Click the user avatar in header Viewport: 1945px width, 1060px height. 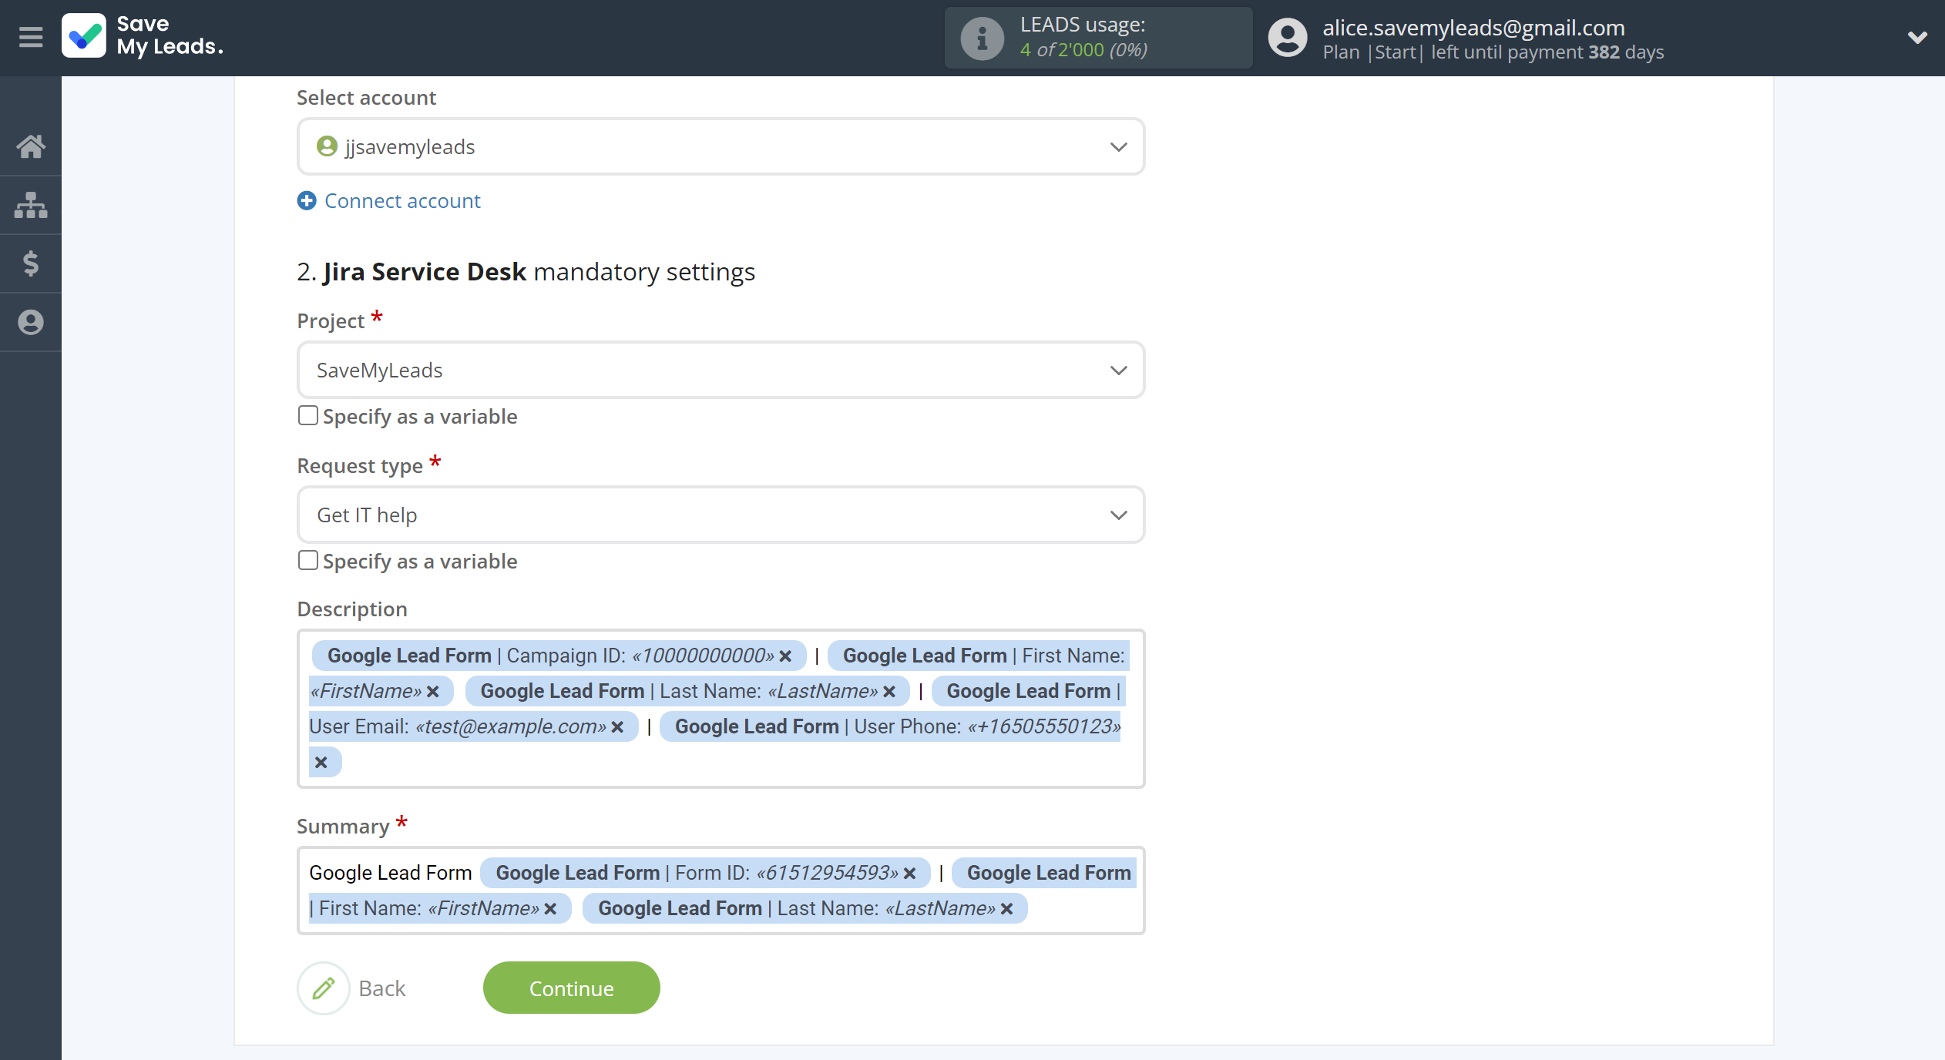[1288, 38]
